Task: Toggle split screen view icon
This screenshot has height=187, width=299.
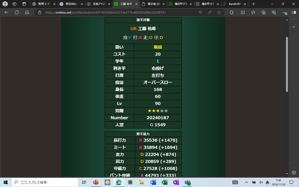Action: [x=243, y=12]
